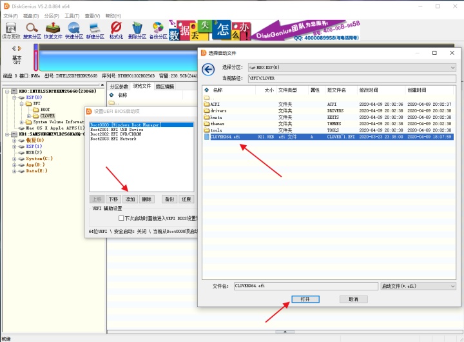
Task: Sort files by the Size column header
Action: pyautogui.click(x=269, y=90)
